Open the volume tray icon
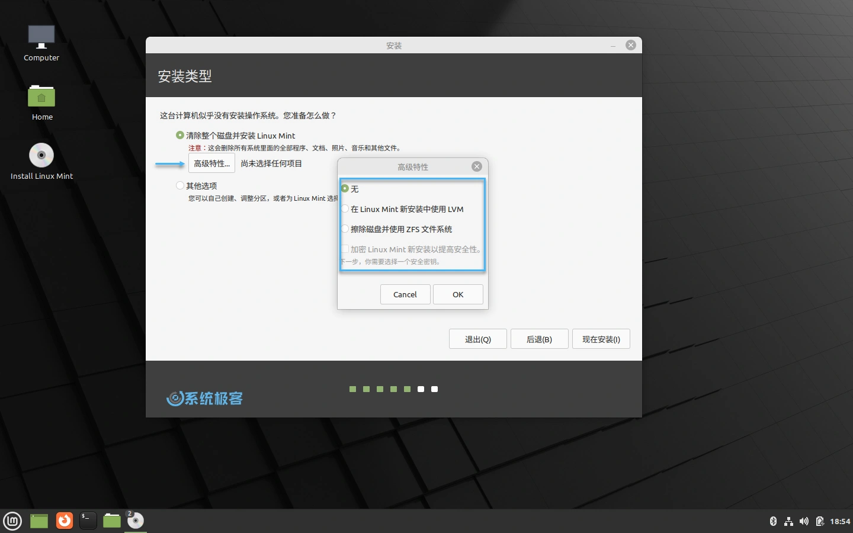853x533 pixels. [804, 521]
